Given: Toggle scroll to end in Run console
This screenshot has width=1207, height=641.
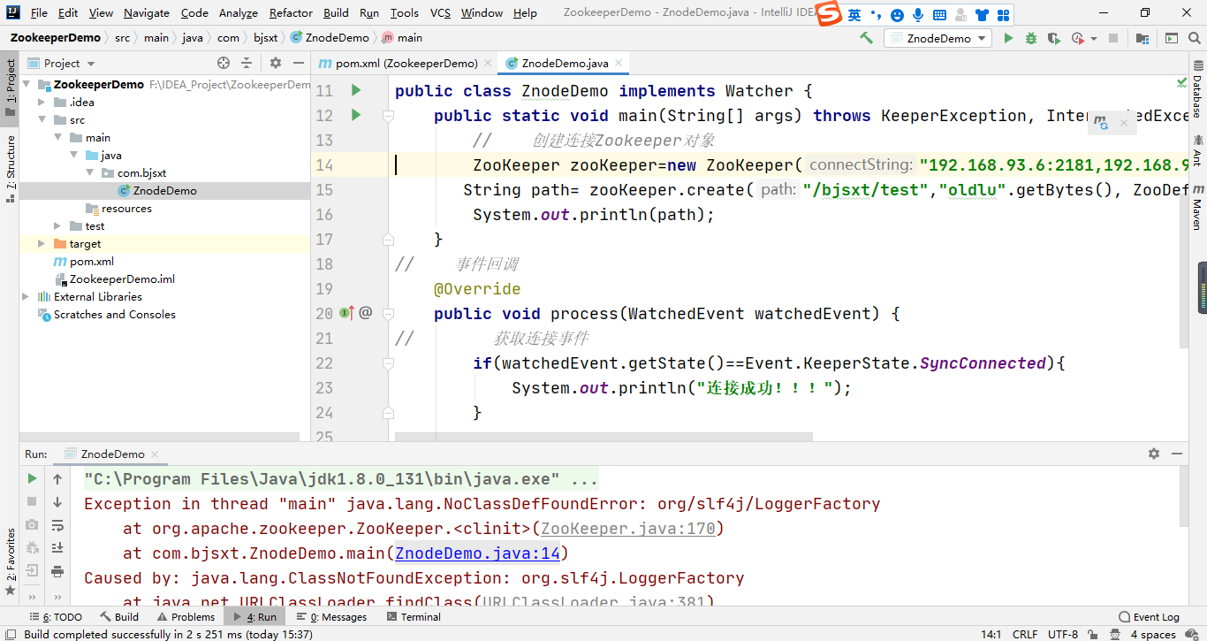Looking at the screenshot, I should click(57, 548).
